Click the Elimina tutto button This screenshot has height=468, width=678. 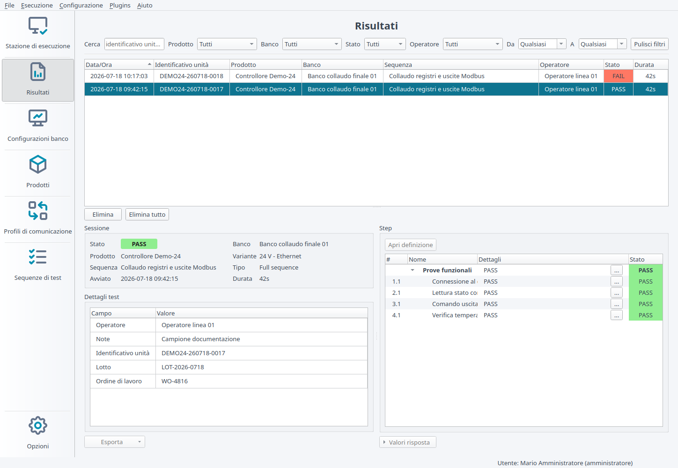pos(147,214)
